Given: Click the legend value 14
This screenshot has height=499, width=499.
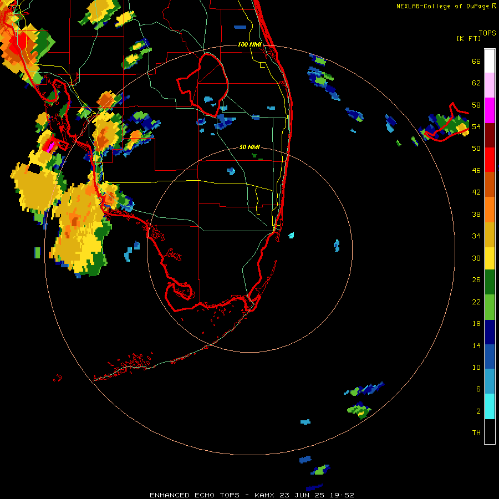Looking at the screenshot, I should click(476, 345).
